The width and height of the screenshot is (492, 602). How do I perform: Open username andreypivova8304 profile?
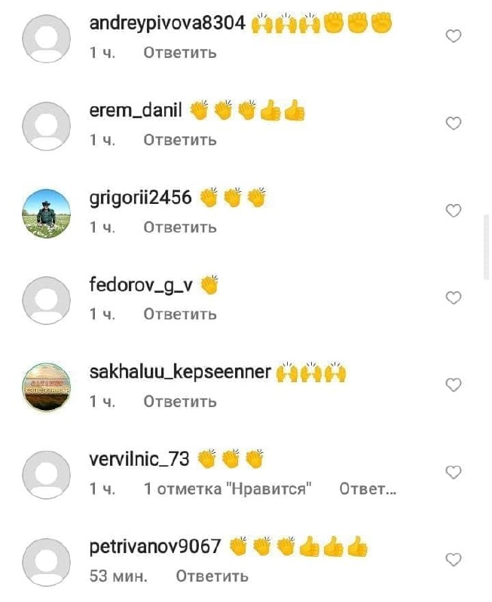pyautogui.click(x=167, y=23)
